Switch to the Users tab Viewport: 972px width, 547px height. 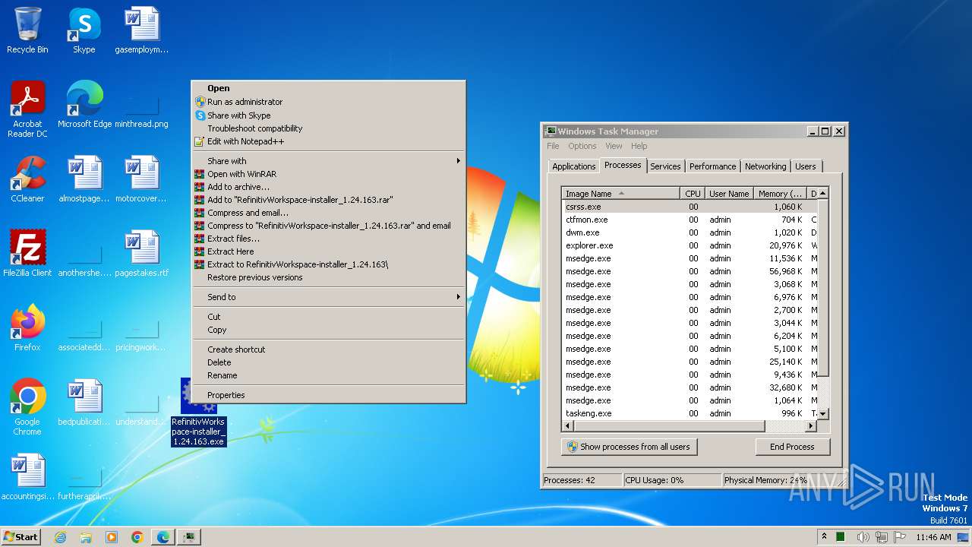click(806, 166)
